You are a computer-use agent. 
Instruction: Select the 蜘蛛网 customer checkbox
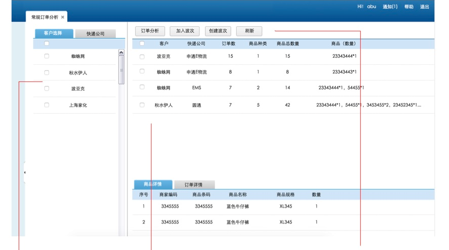[46, 56]
